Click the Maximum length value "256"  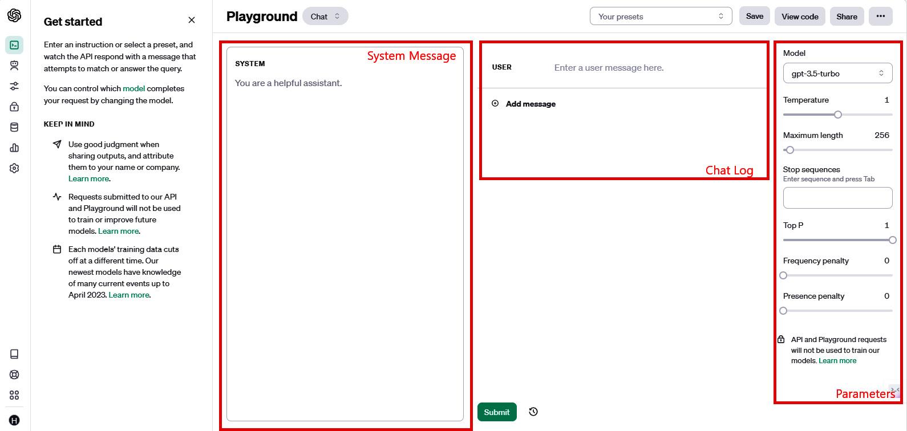(882, 135)
